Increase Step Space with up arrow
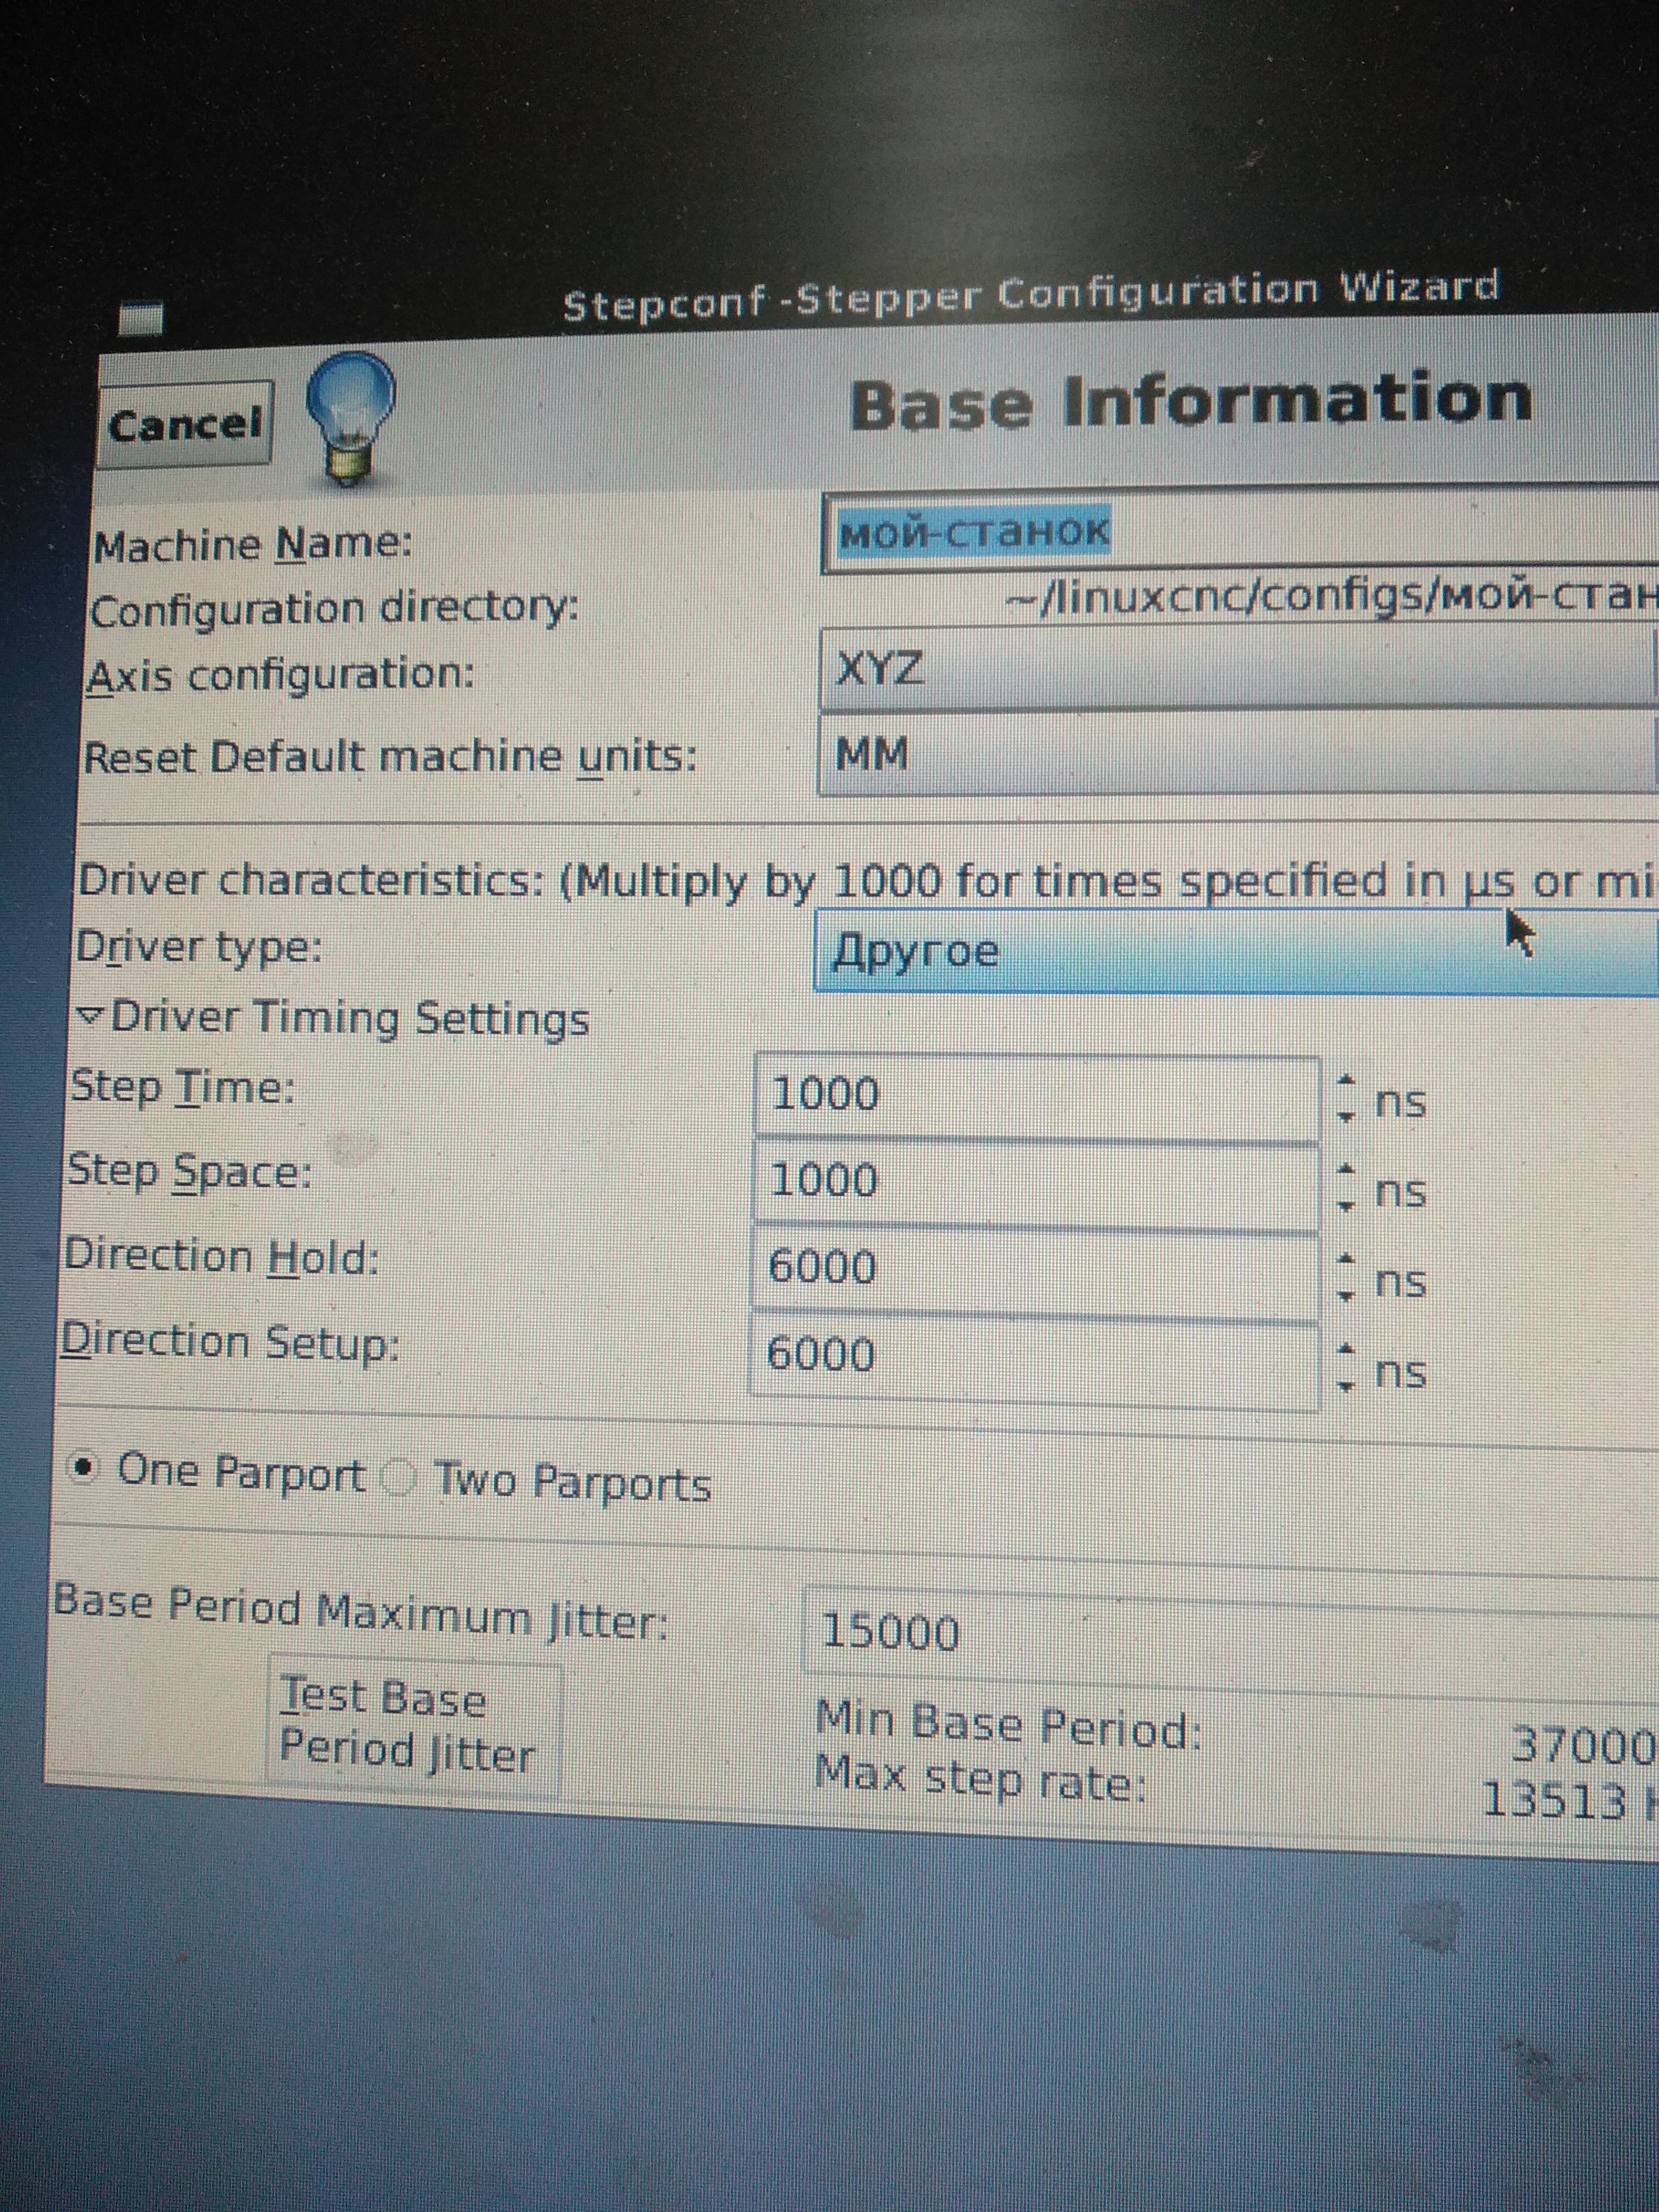The image size is (1659, 2212). [x=1347, y=1169]
